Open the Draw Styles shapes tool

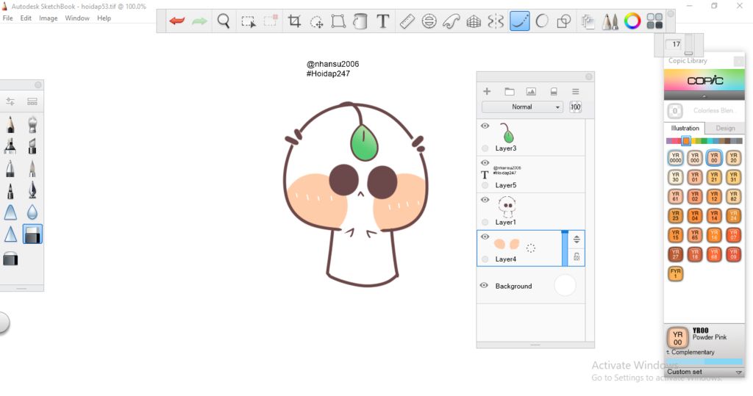click(x=564, y=21)
